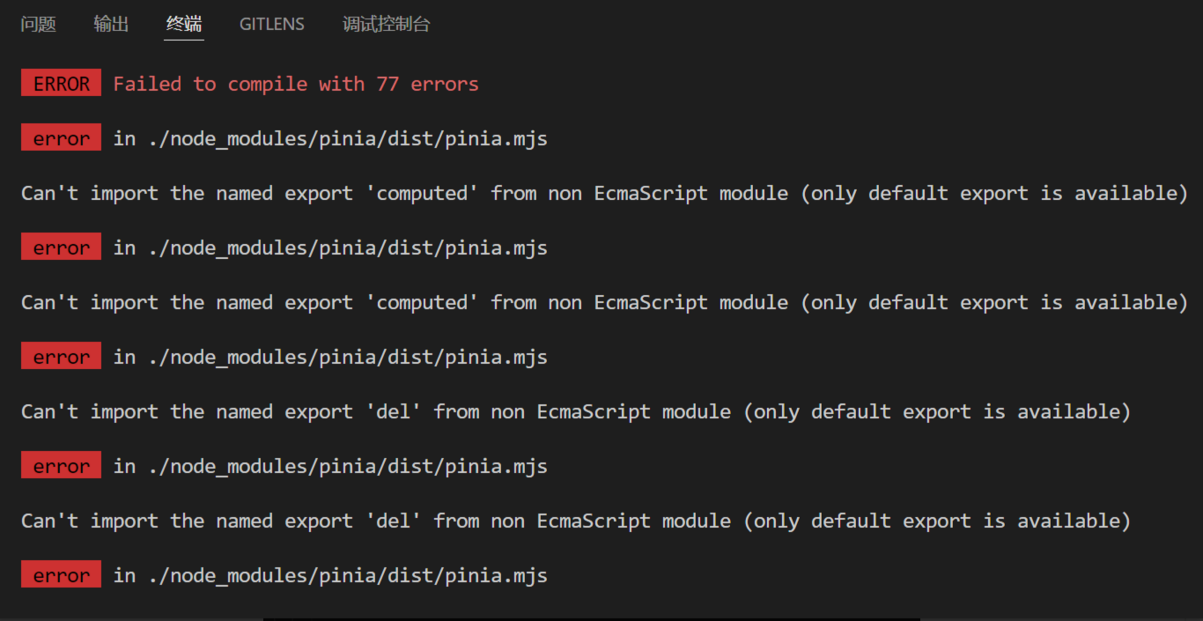Open the 调试控制台 tab
The image size is (1203, 621).
tap(386, 25)
